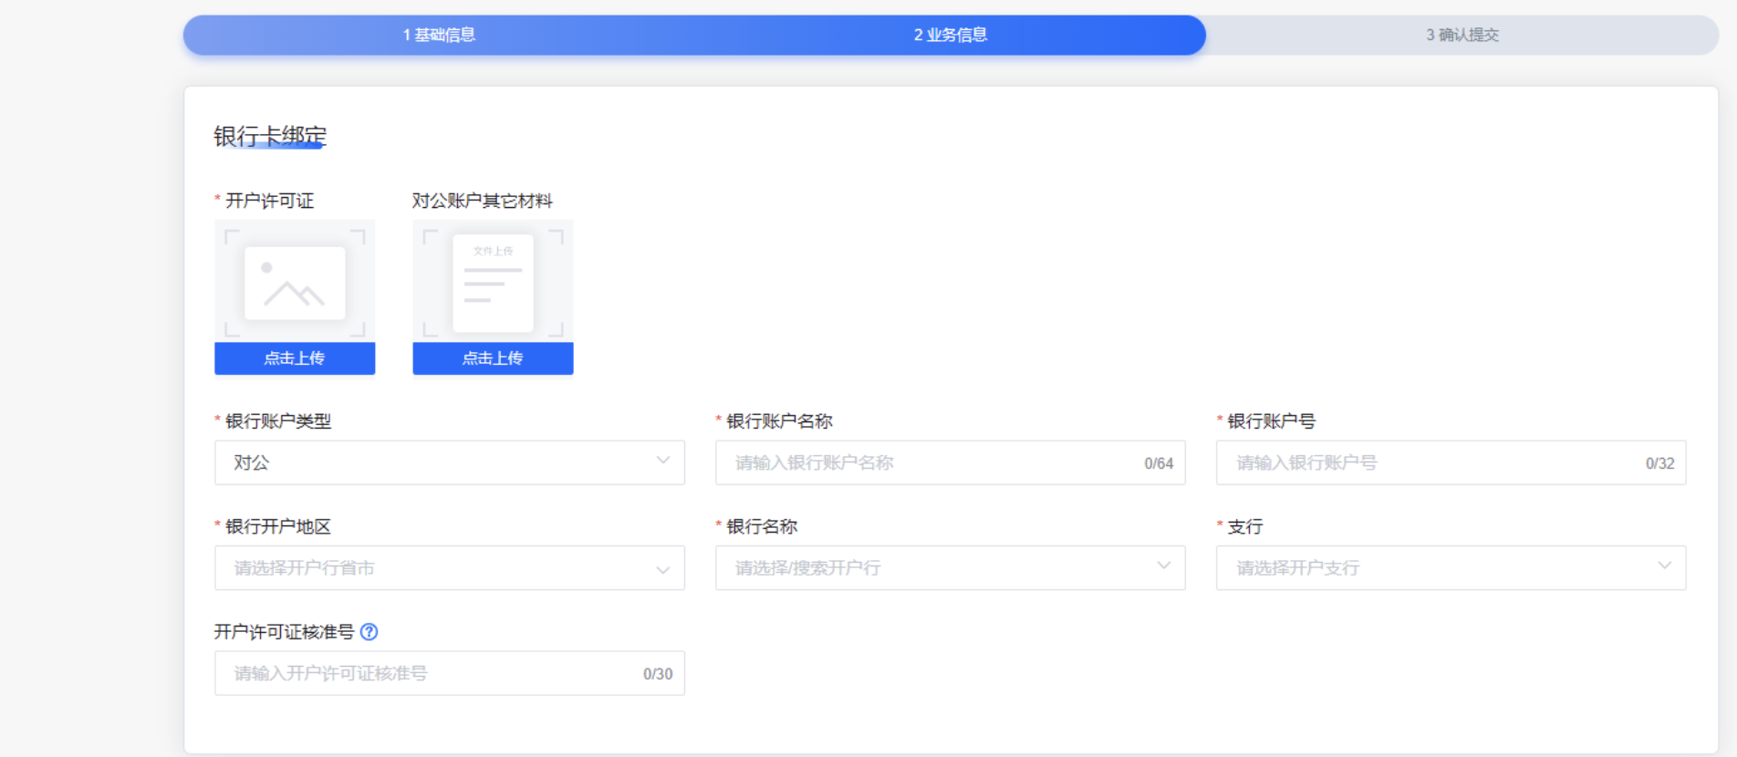Click the chevron arrow in 银行名称 field
This screenshot has width=1737, height=757.
tap(1164, 565)
